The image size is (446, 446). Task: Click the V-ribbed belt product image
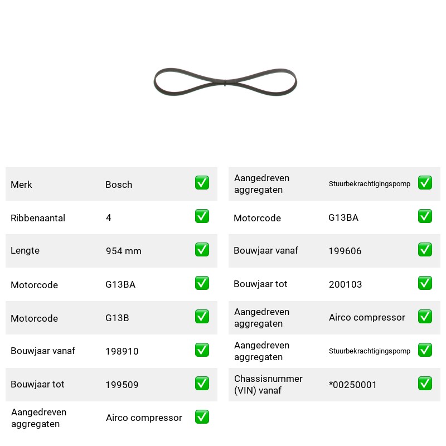tap(225, 82)
